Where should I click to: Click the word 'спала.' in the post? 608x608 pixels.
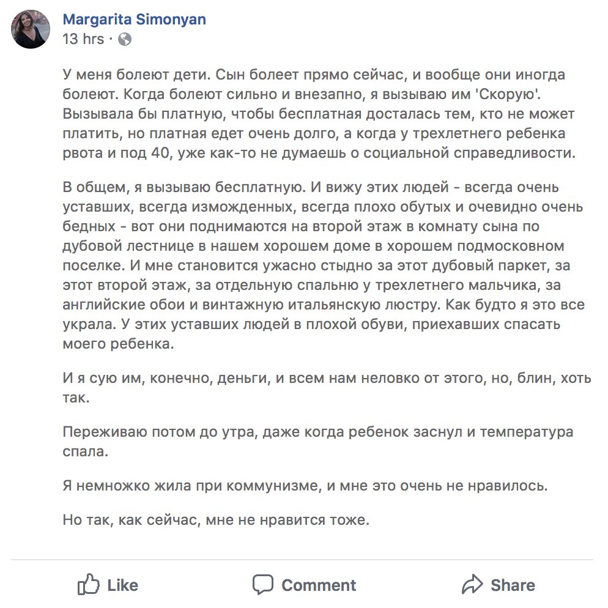coord(85,451)
